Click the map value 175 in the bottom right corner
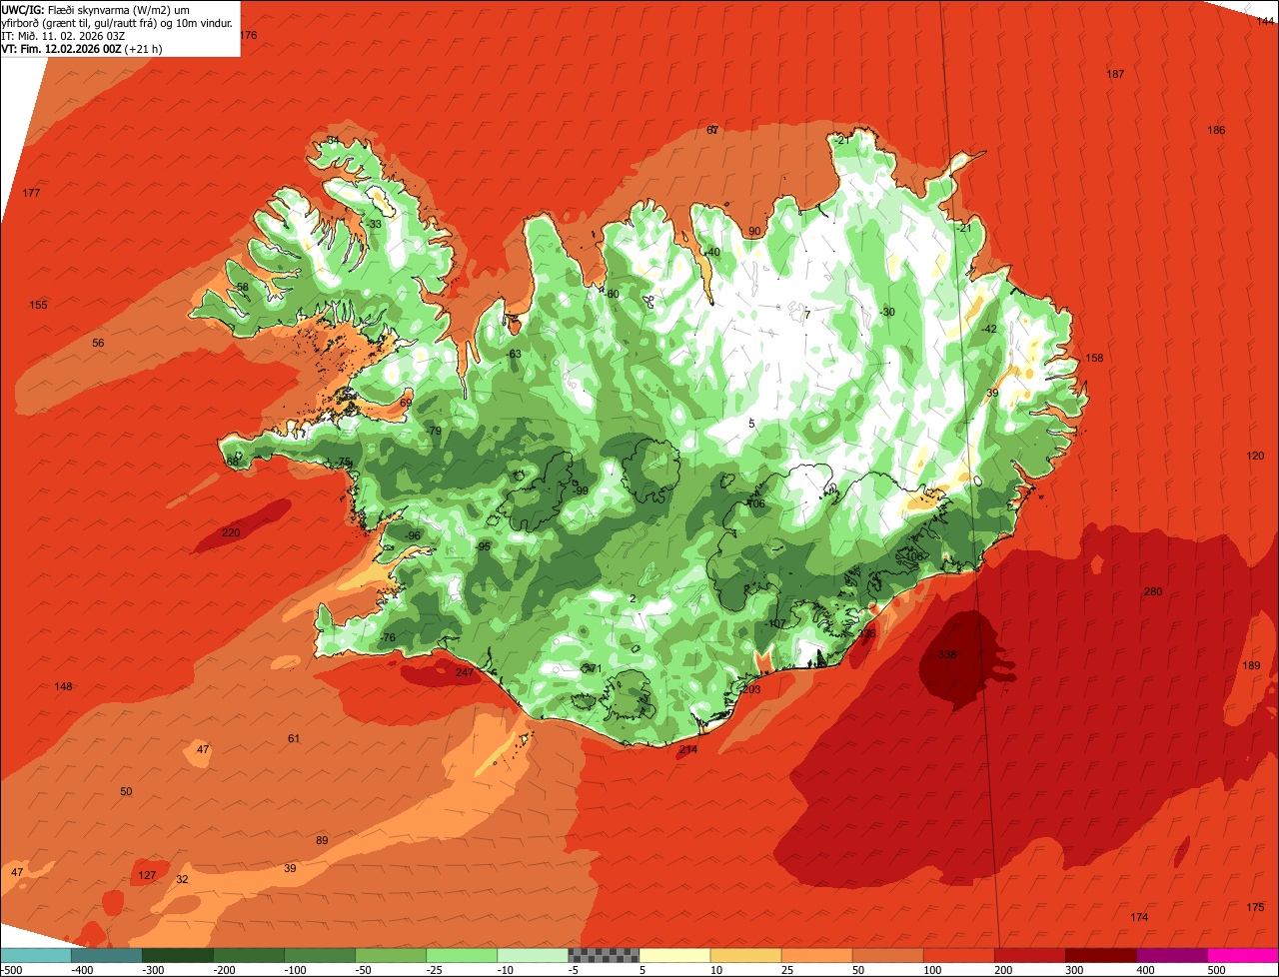 (x=1255, y=906)
